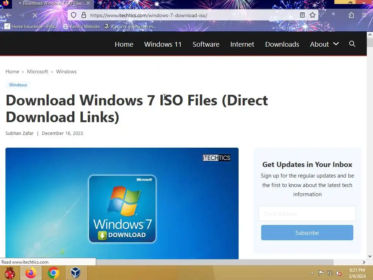373x280 pixels.
Task: Open "if you're gonna run m..." bookmark
Action: pyautogui.click(x=130, y=26)
